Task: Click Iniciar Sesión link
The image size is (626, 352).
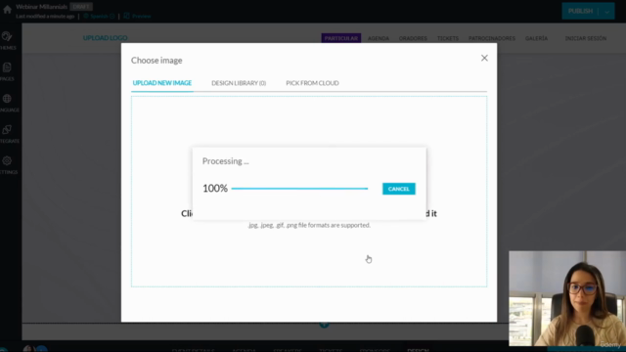Action: 586,38
